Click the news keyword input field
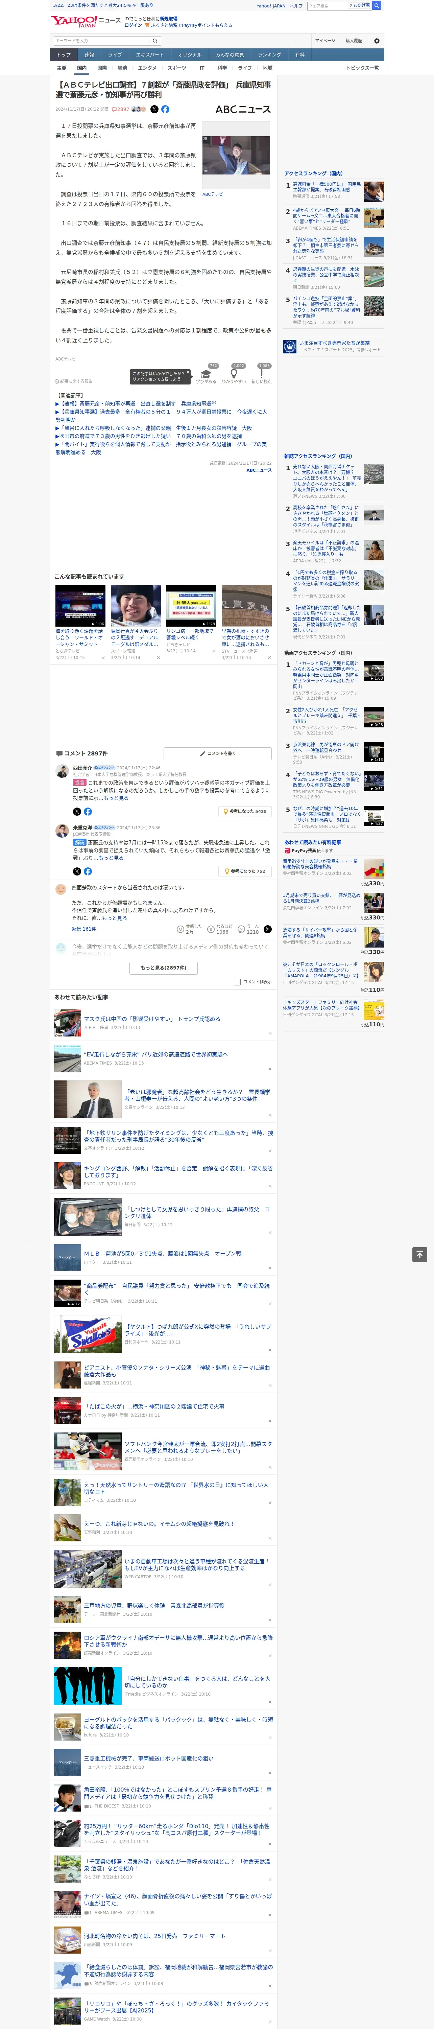 [102, 41]
